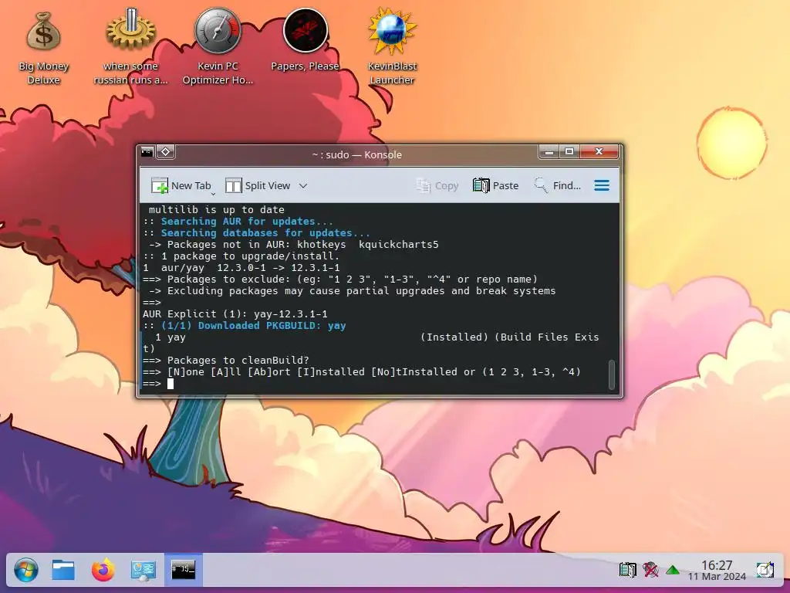Open the Konsole hamburger menu
The image size is (790, 593).
[602, 185]
